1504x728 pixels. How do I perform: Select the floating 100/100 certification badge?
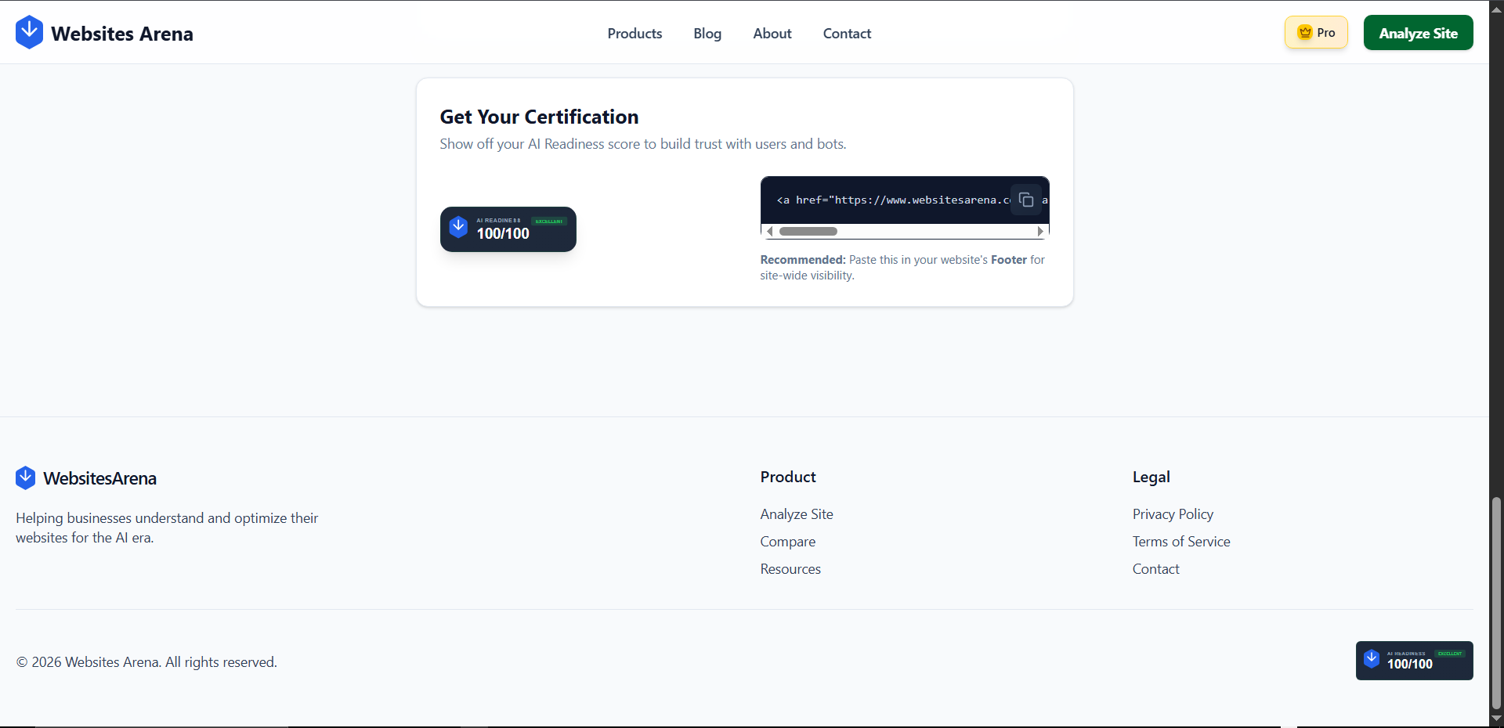(x=1414, y=660)
